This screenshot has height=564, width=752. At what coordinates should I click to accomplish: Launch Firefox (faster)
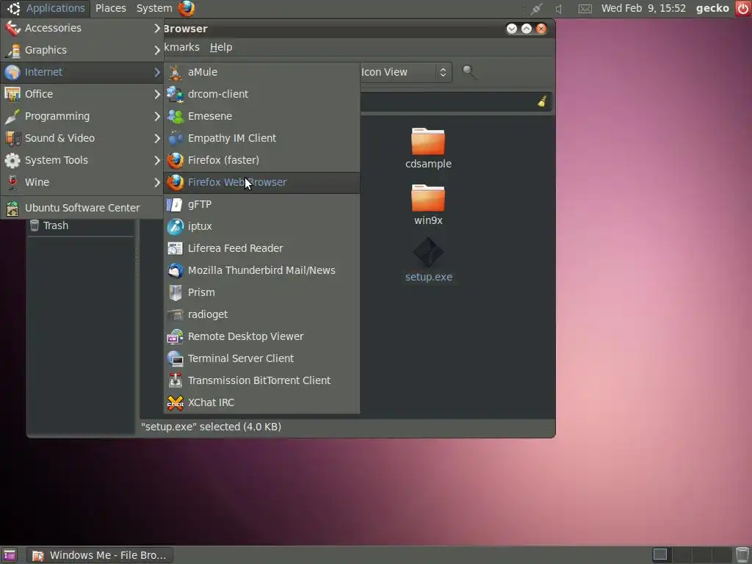261,160
